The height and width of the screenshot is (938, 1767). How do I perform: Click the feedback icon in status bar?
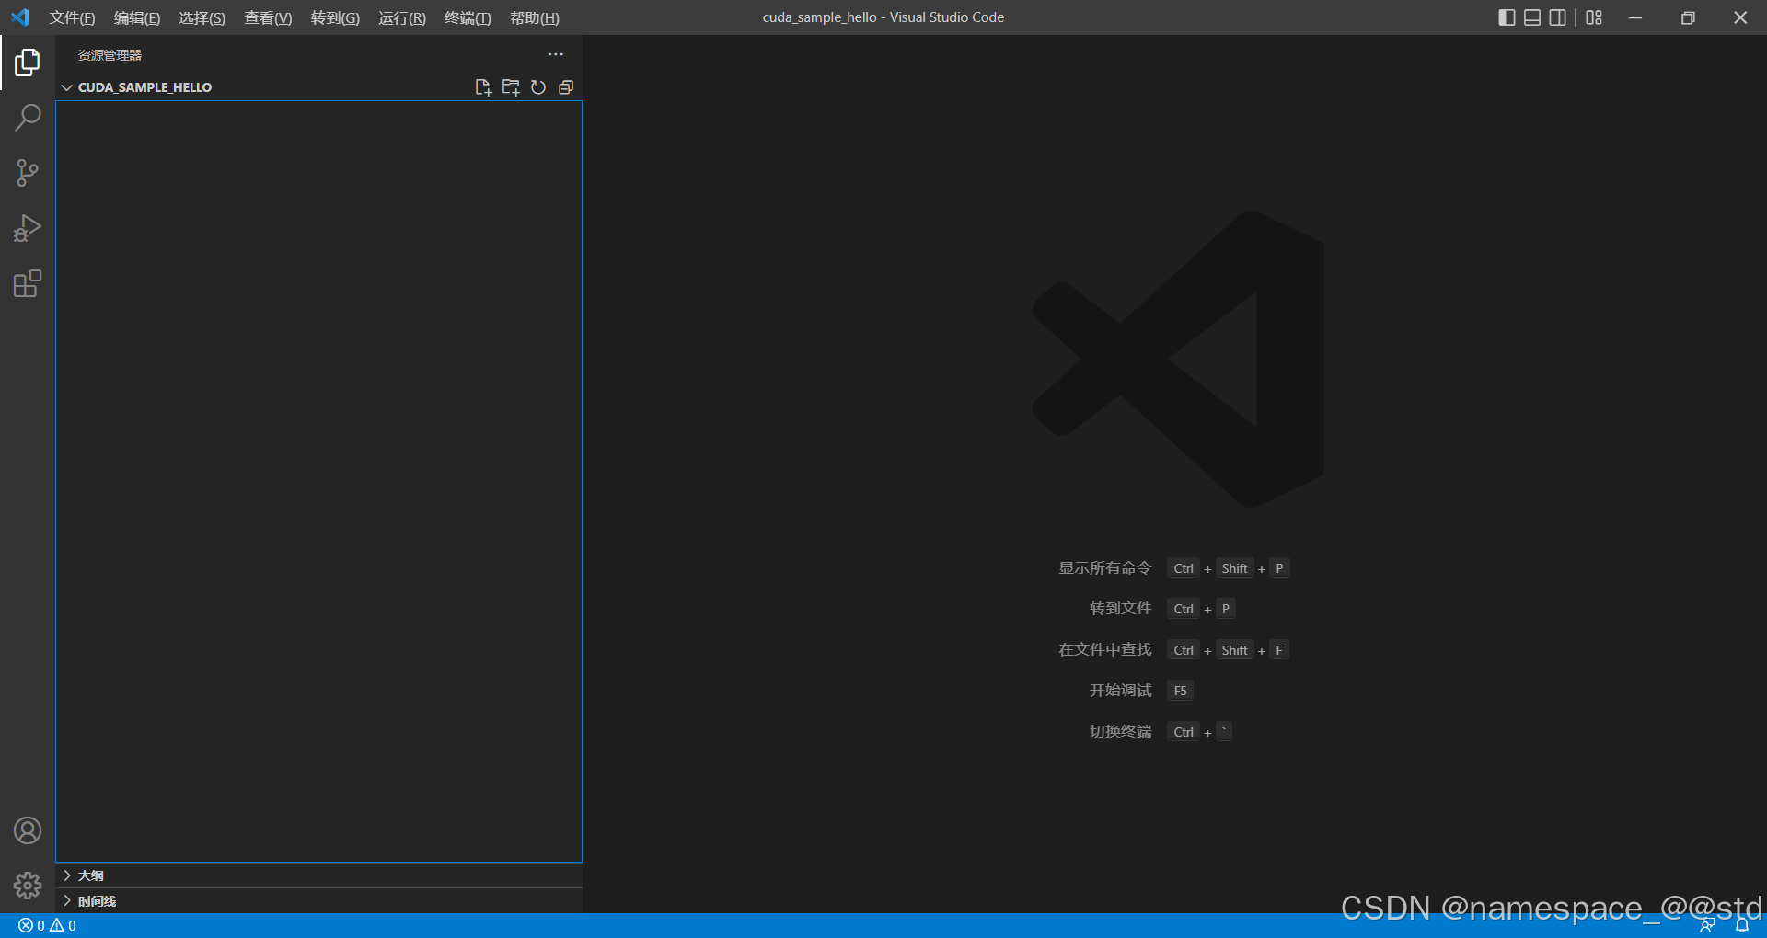pos(1707,925)
